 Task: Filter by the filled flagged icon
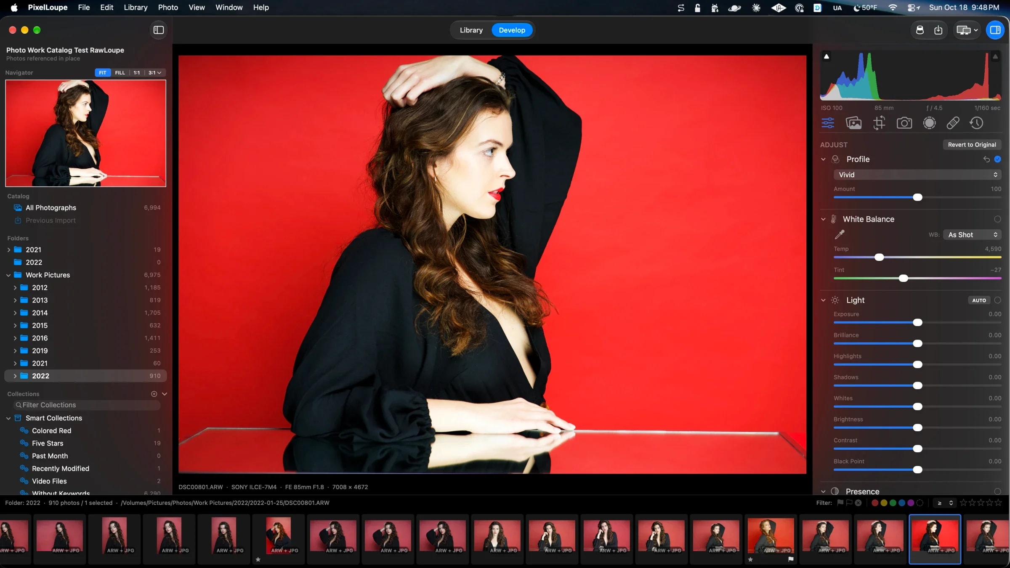(840, 503)
